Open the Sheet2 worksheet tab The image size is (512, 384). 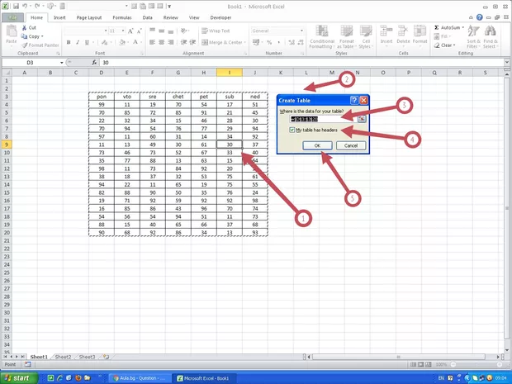click(x=64, y=357)
